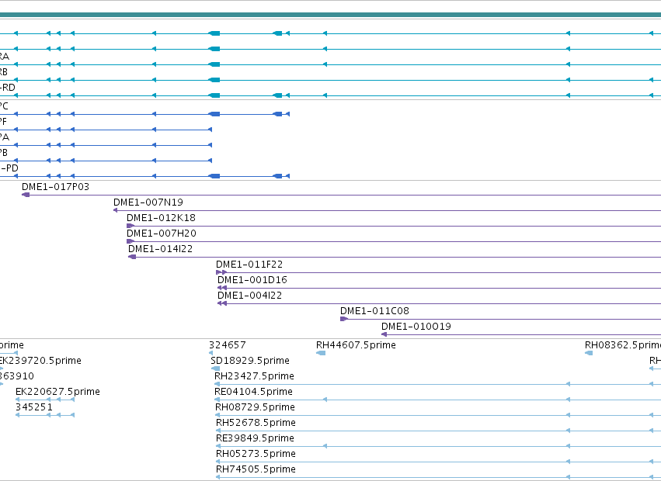Click the RH23427.5prime alignment line

[438, 384]
